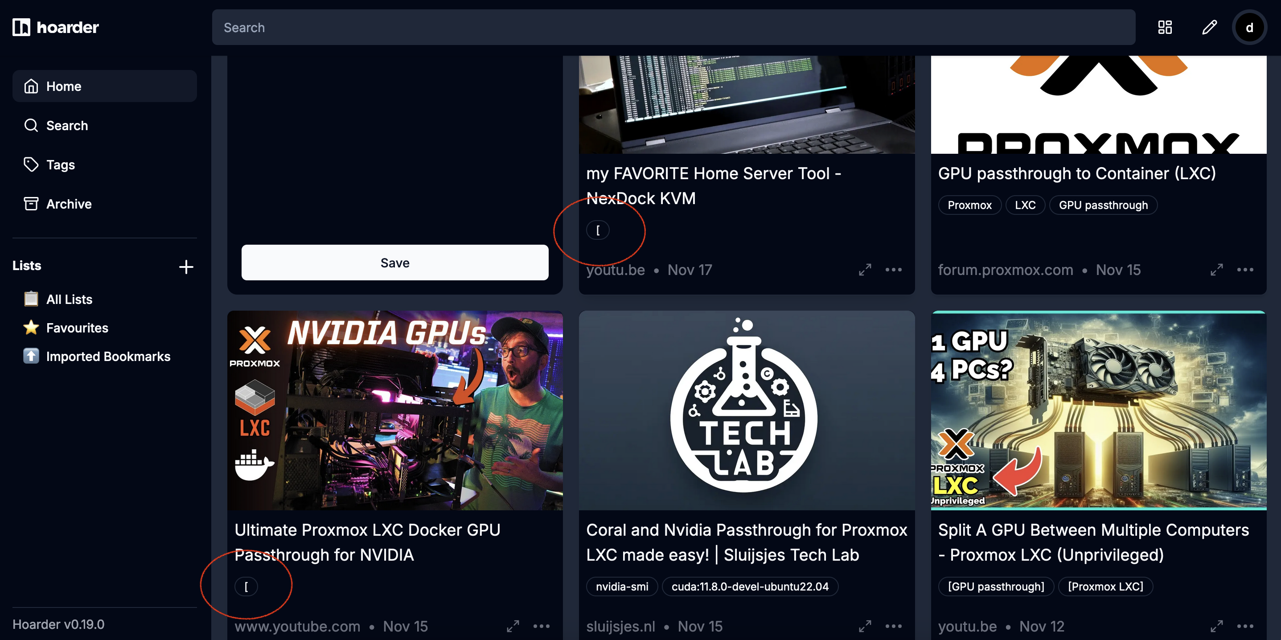Open the user avatar 'd' menu
This screenshot has width=1281, height=640.
tap(1248, 27)
